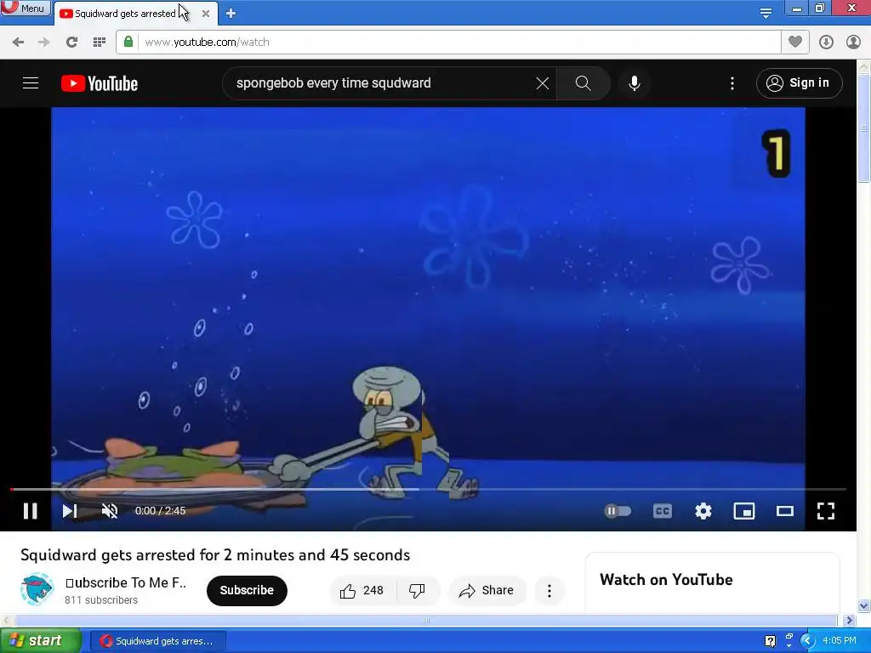This screenshot has width=871, height=653.
Task: Go back to previous page
Action: 18,43
